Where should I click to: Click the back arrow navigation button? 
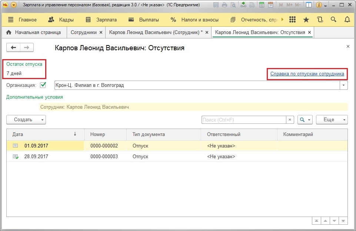click(13, 47)
